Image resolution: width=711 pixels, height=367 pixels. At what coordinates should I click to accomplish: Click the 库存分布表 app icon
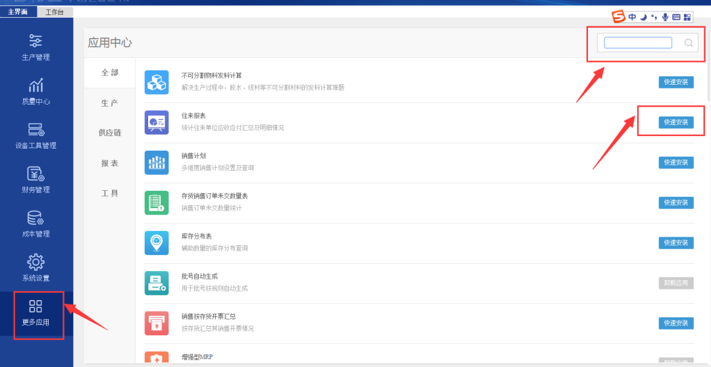click(156, 243)
